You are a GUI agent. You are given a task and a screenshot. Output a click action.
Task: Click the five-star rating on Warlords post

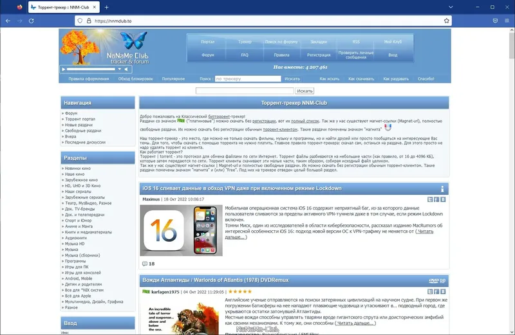(240, 292)
